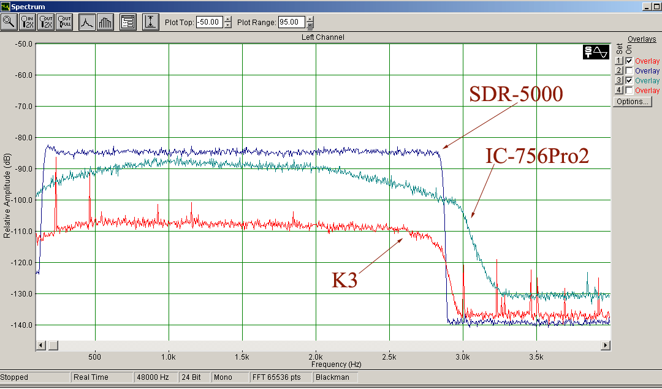Click the 'Frequency (Hz)' axis label
The image size is (662, 389).
click(336, 364)
